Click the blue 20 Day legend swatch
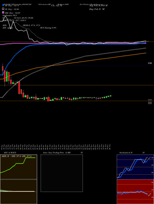 (x=3, y=5)
